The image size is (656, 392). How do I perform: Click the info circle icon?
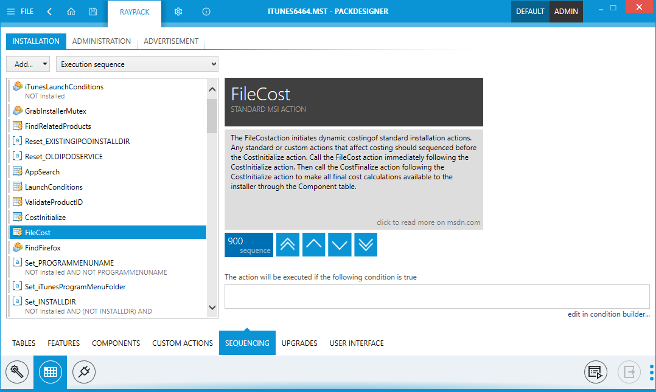206,12
